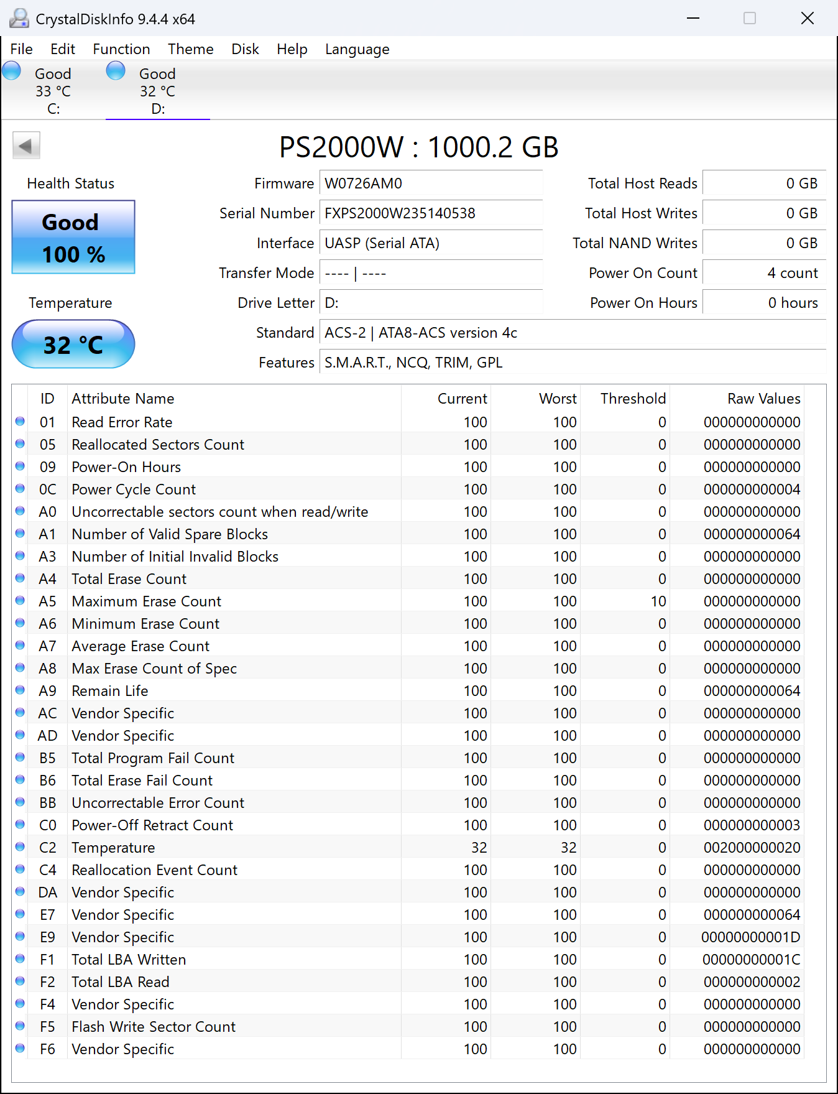Open the File menu

(22, 49)
